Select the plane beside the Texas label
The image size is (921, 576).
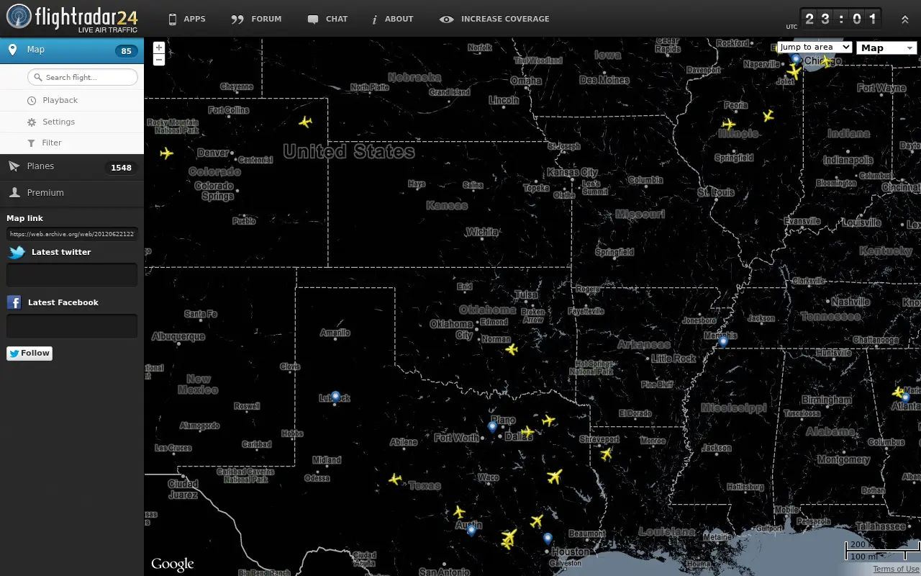coord(395,479)
